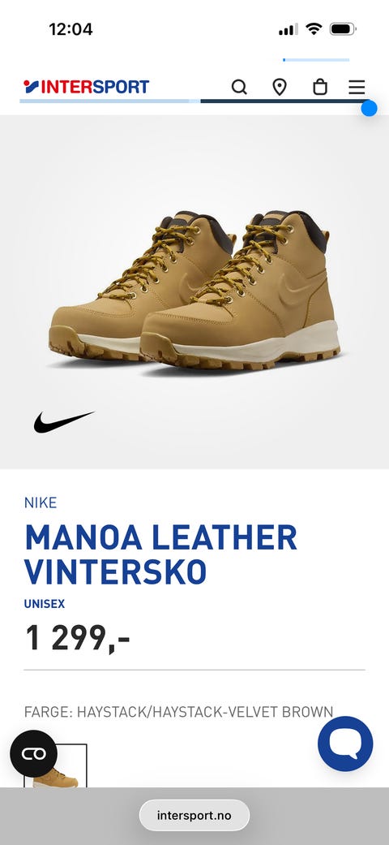Screen dimensions: 389x845
Task: Tap the intersport.no address pill
Action: [x=194, y=815]
